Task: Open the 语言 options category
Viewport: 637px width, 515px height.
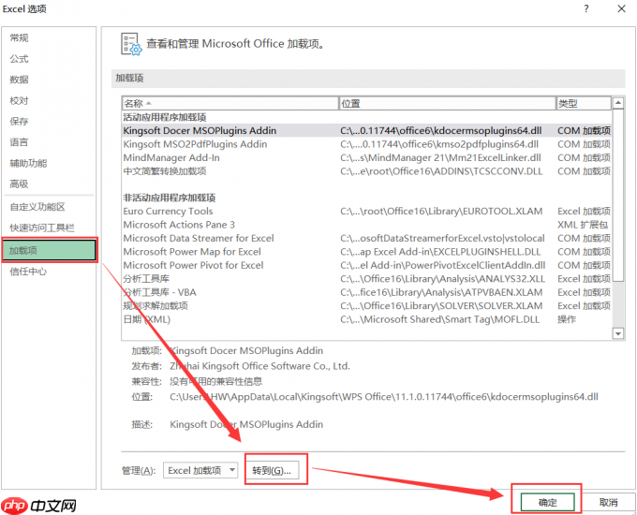Action: coord(19,142)
